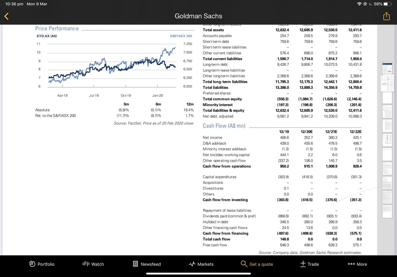Go to the Markets tab
397x277 pixels.
(201, 264)
